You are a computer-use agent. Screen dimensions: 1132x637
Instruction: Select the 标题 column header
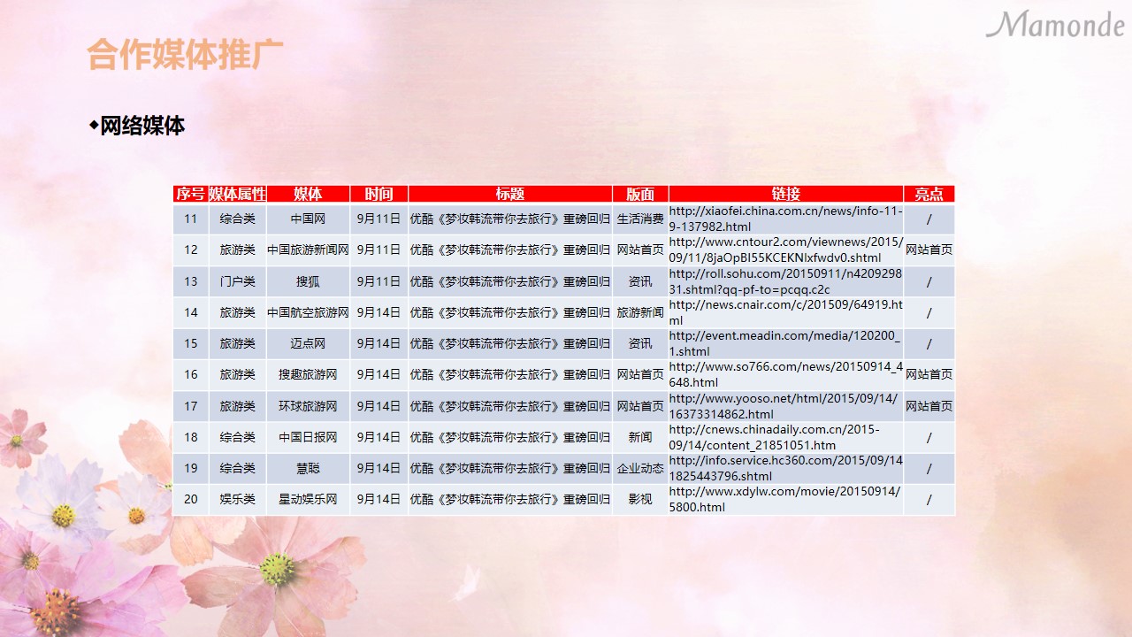click(x=510, y=194)
